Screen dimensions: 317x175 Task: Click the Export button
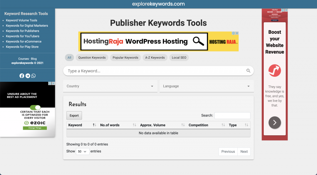pos(74,116)
